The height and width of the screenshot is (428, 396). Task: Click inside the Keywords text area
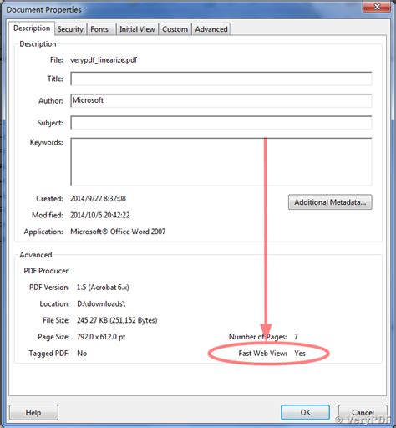pos(221,161)
